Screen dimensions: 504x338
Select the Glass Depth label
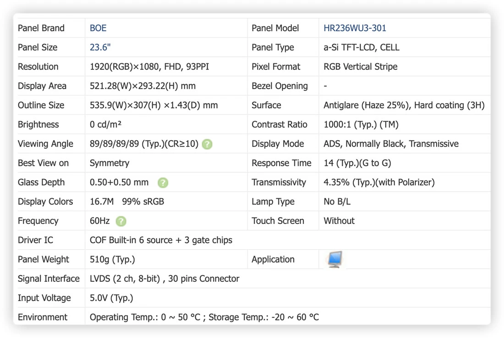coord(41,182)
